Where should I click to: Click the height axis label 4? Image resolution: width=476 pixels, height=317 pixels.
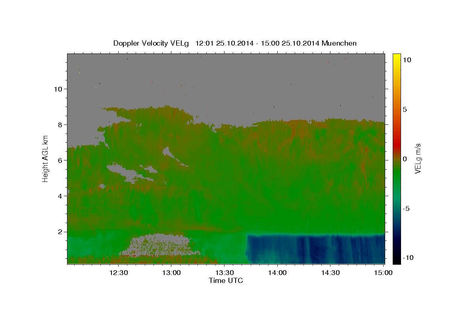click(x=60, y=196)
